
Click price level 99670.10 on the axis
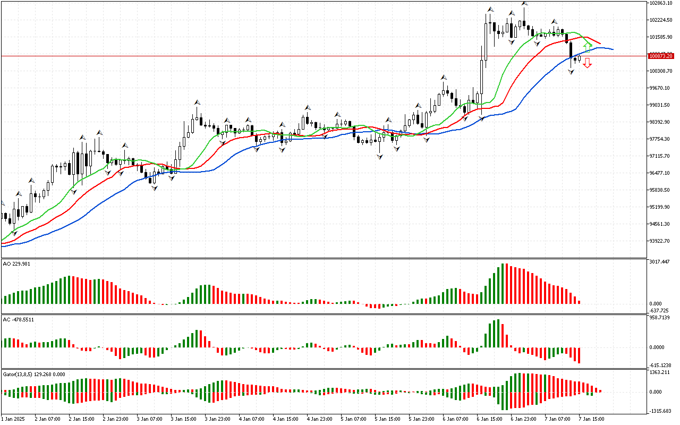click(660, 88)
